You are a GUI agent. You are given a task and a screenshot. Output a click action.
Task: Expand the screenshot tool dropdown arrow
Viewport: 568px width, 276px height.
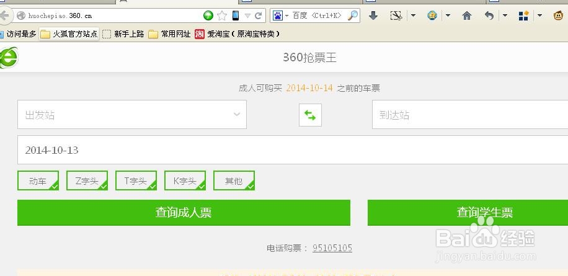tap(413, 16)
